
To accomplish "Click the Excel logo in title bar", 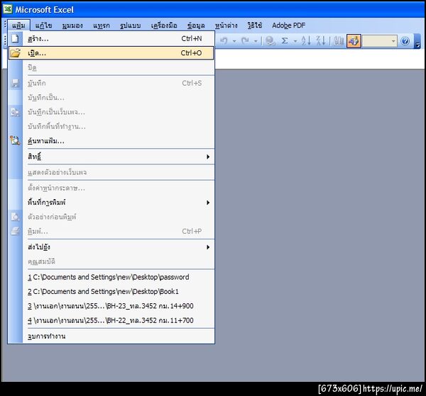I will pos(7,9).
